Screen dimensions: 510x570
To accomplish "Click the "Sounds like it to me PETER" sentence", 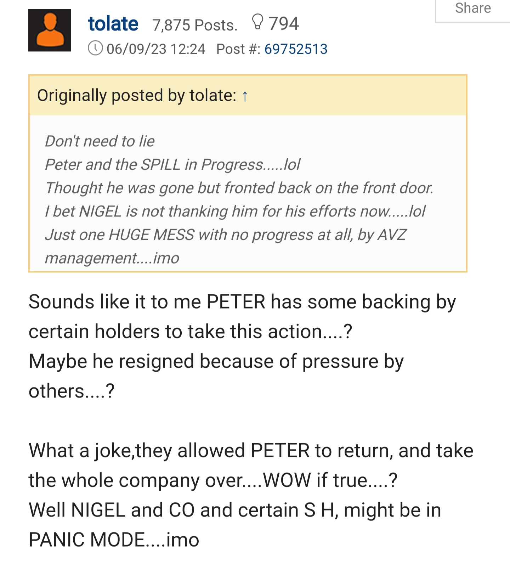I will click(x=242, y=302).
